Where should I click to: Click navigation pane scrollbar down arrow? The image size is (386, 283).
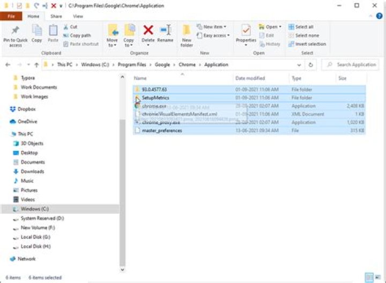click(122, 270)
